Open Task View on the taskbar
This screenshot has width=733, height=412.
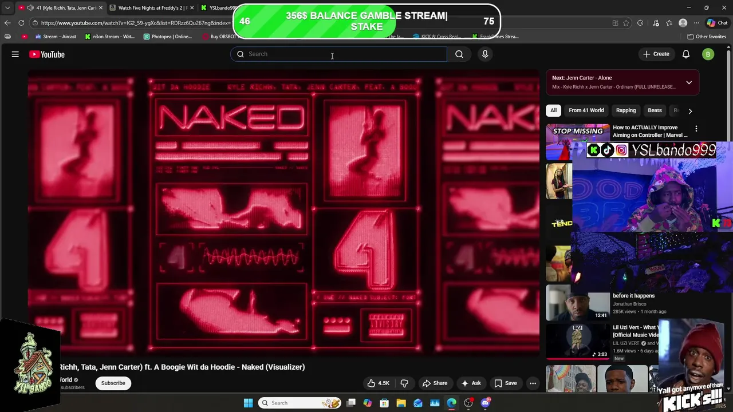click(x=351, y=403)
